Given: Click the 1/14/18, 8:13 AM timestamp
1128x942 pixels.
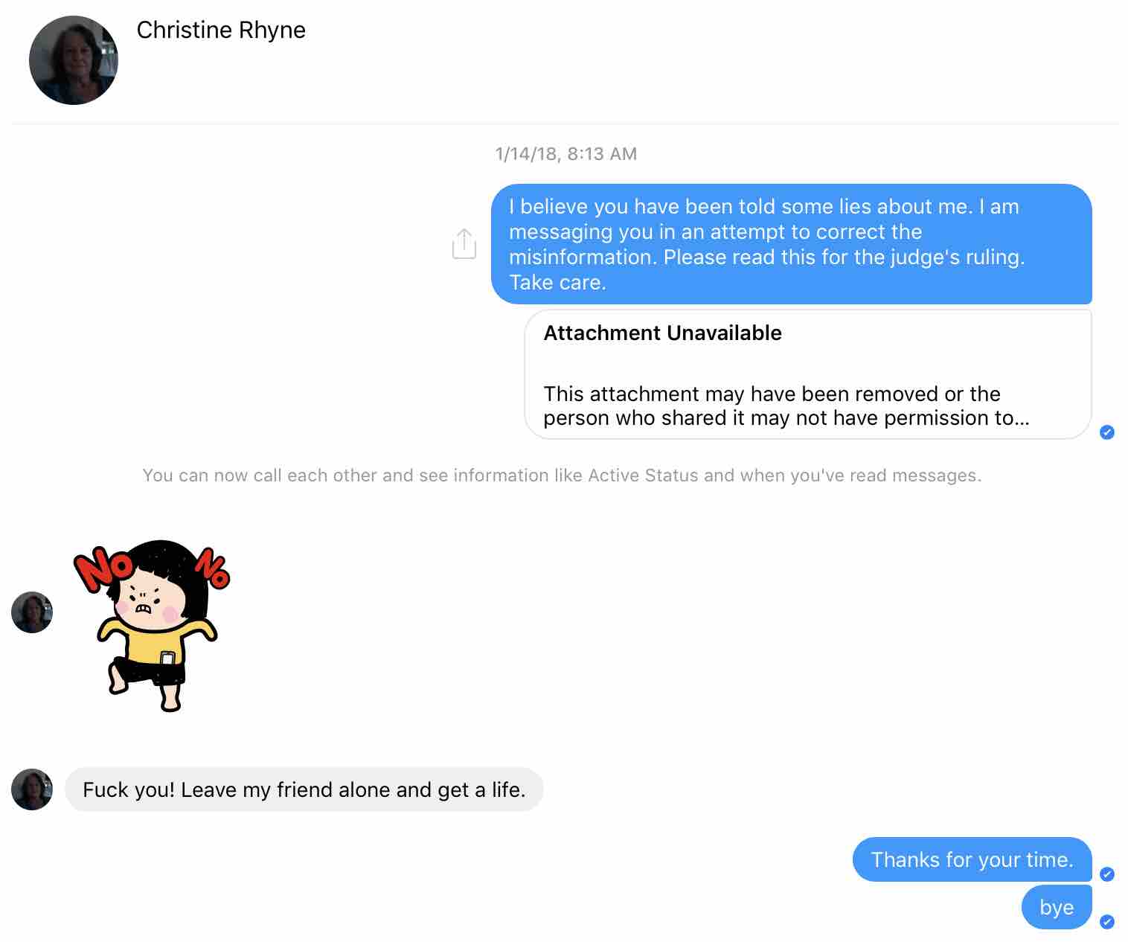Looking at the screenshot, I should tap(566, 154).
